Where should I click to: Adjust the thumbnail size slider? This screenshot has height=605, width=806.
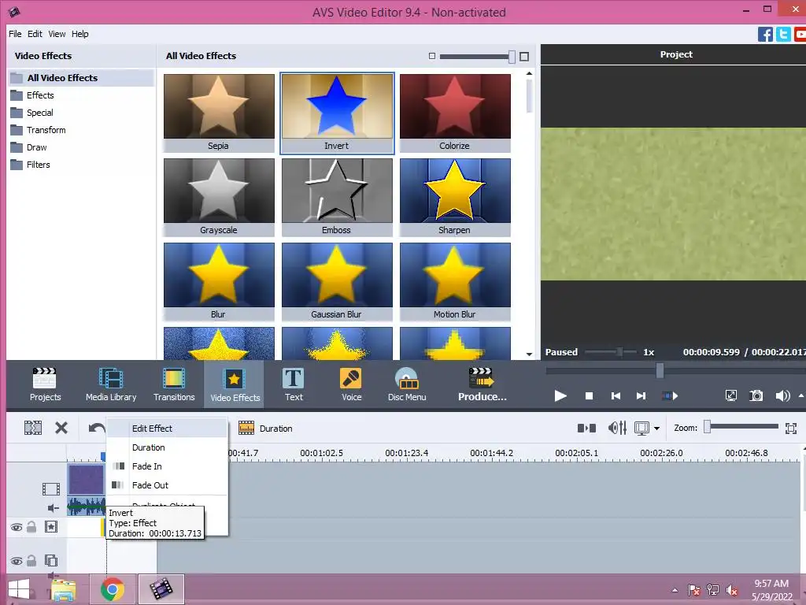tap(512, 57)
